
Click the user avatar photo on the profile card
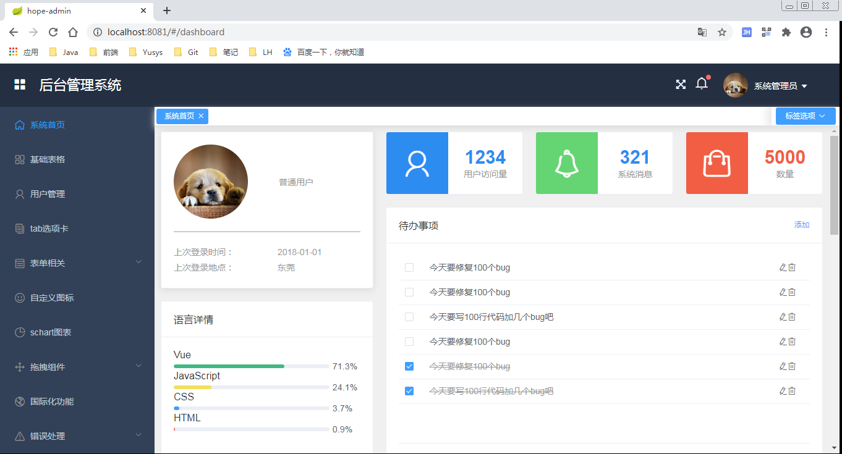tap(210, 181)
